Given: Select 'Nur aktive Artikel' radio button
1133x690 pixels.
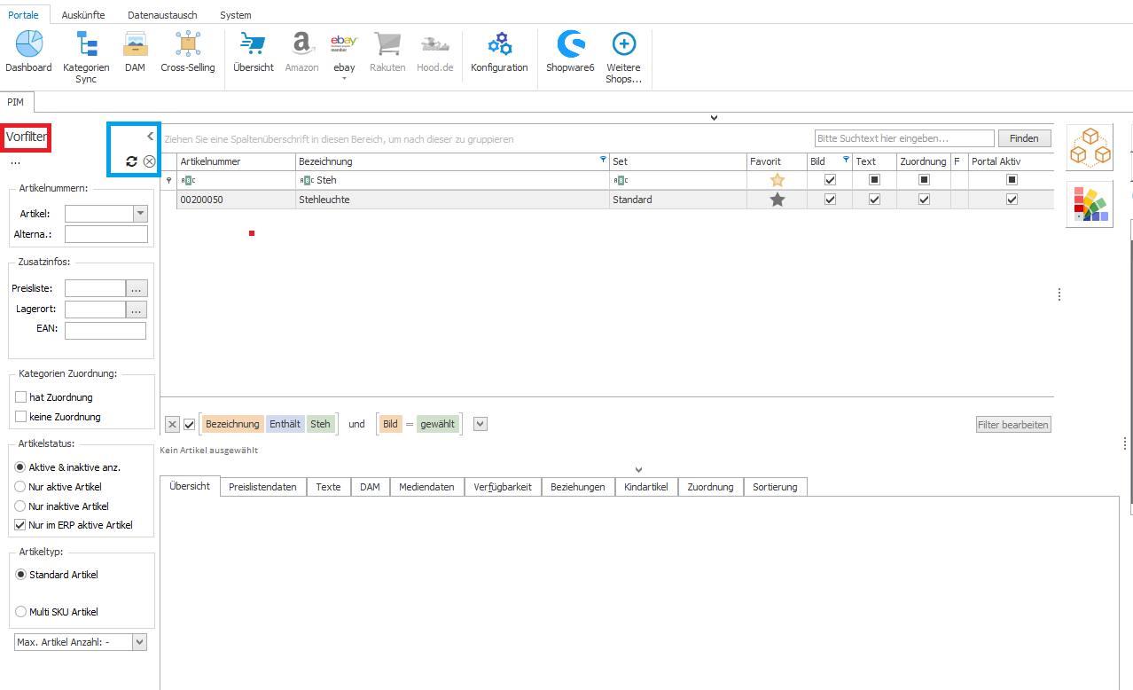Looking at the screenshot, I should click(20, 487).
